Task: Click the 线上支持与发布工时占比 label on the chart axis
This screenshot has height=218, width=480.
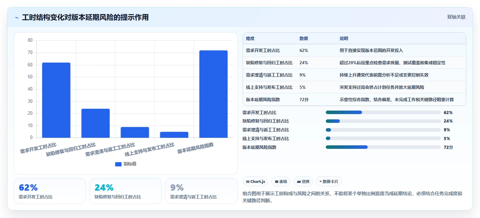Action: pos(149,150)
